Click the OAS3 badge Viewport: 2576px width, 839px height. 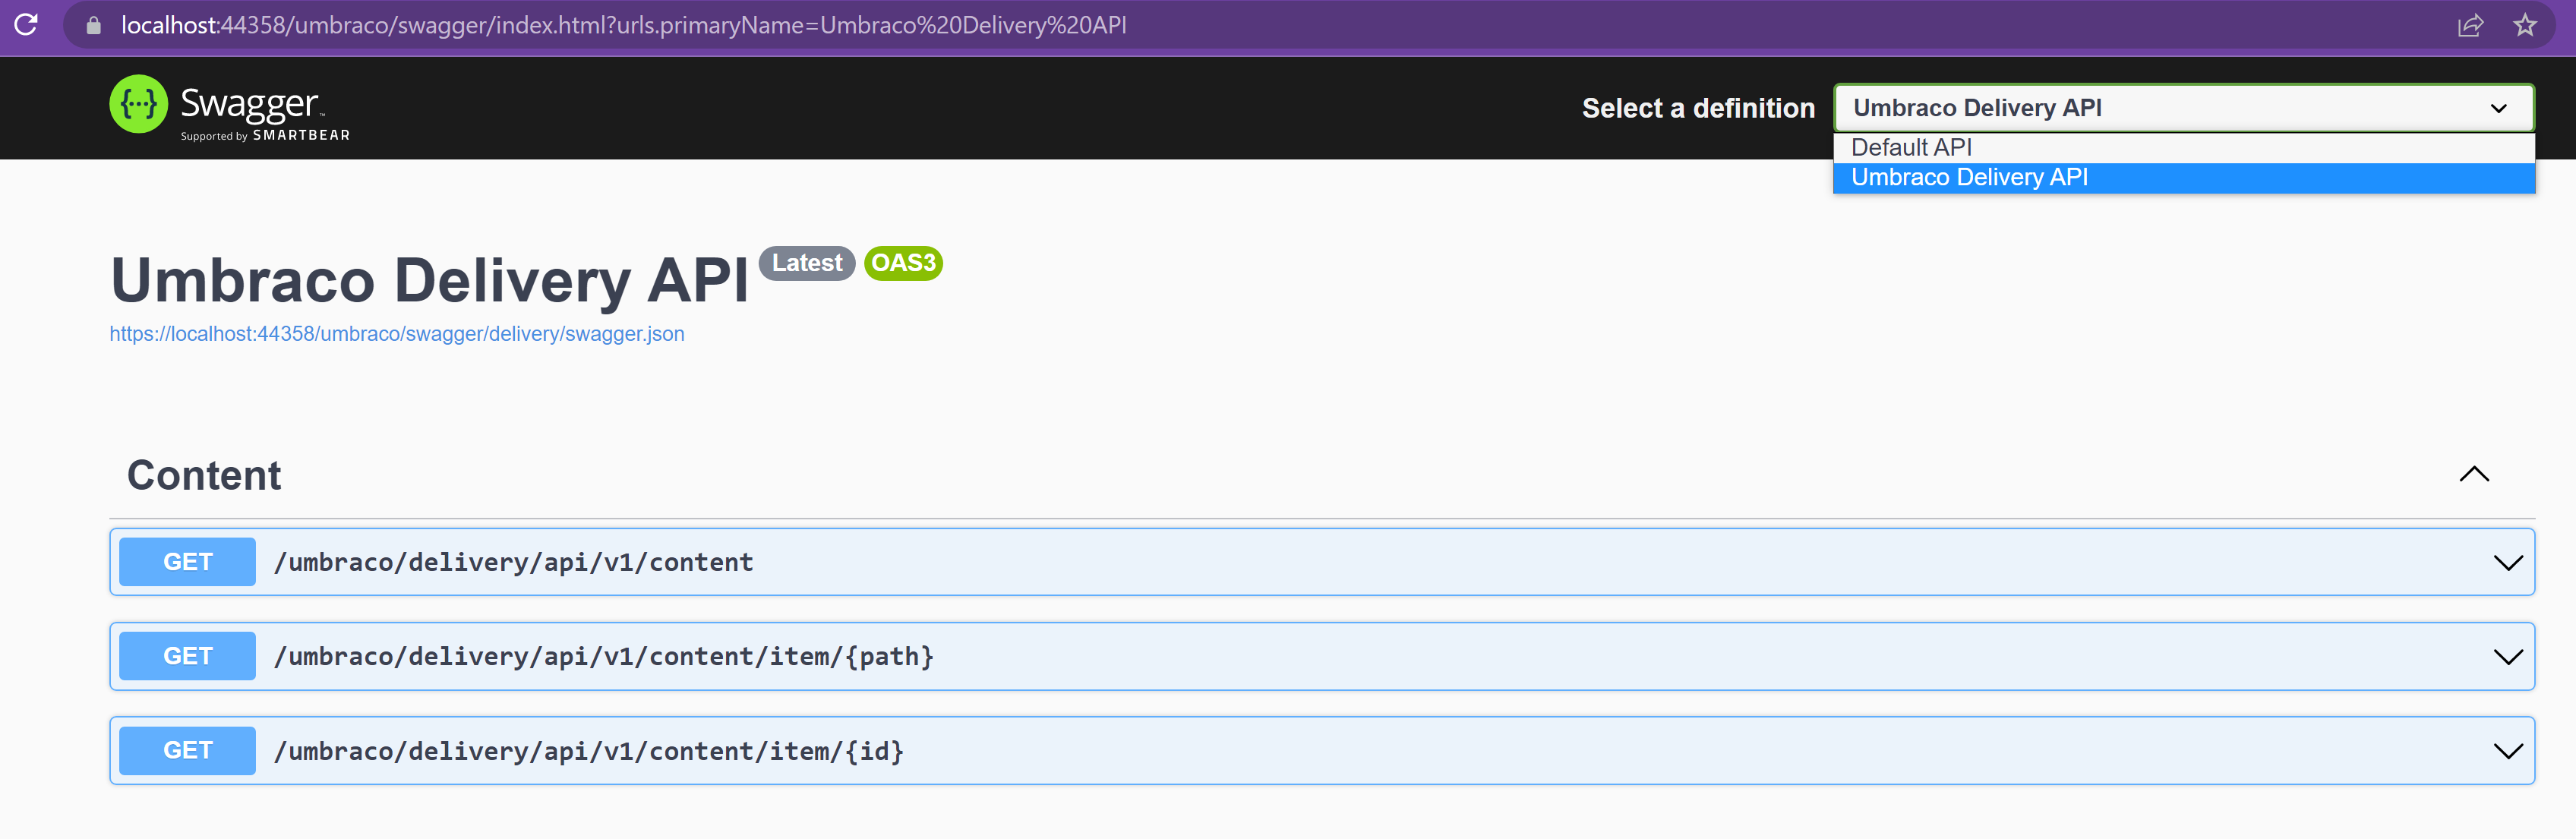pos(902,263)
